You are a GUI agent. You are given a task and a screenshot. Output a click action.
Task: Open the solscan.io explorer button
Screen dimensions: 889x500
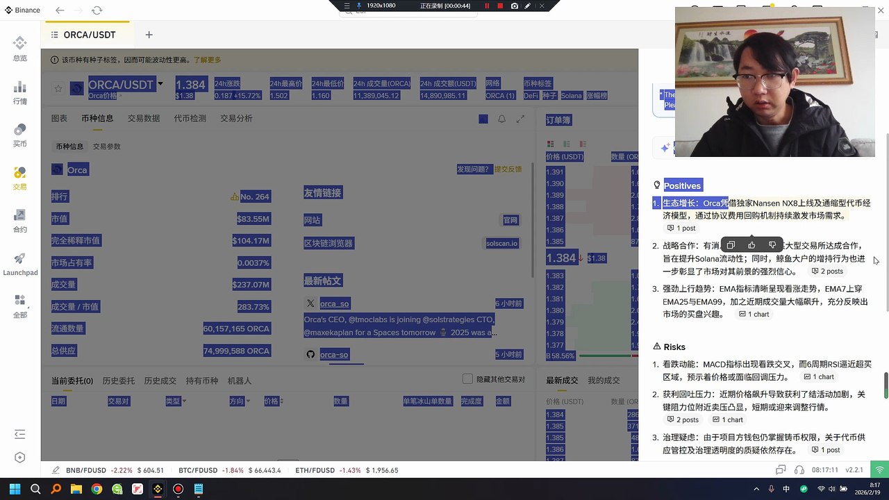501,244
